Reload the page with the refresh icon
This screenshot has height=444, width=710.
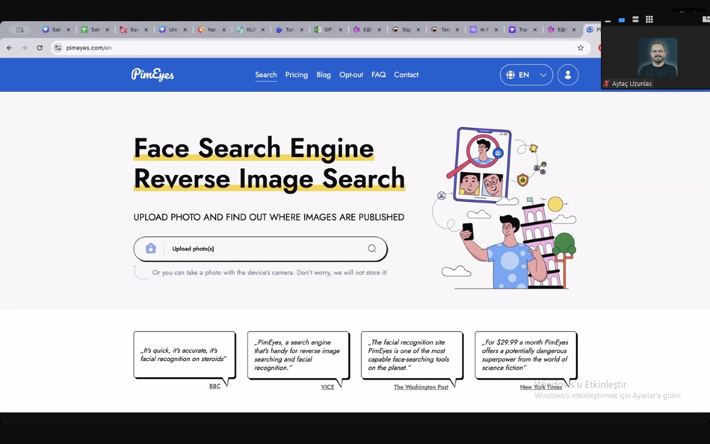tap(40, 48)
